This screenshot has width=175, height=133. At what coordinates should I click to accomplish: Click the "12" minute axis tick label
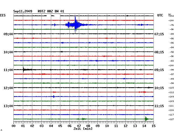coord(125,126)
